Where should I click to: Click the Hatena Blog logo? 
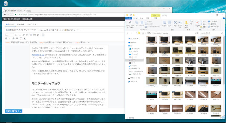[x=12, y=19]
